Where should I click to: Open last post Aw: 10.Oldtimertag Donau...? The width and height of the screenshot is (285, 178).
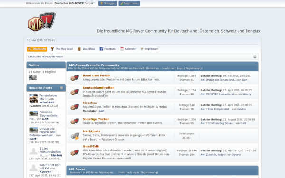point(218,123)
